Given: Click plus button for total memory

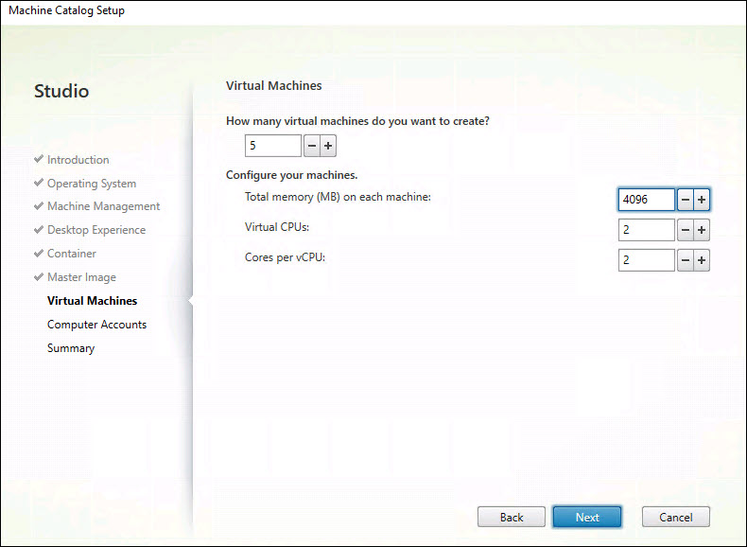Looking at the screenshot, I should tap(702, 200).
